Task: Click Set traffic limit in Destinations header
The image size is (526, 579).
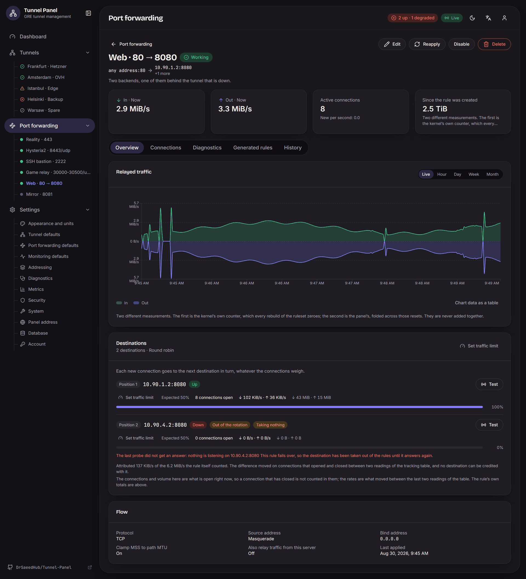Action: tap(479, 346)
